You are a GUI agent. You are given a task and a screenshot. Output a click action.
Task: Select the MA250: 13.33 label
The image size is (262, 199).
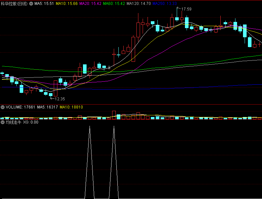coord(165,4)
